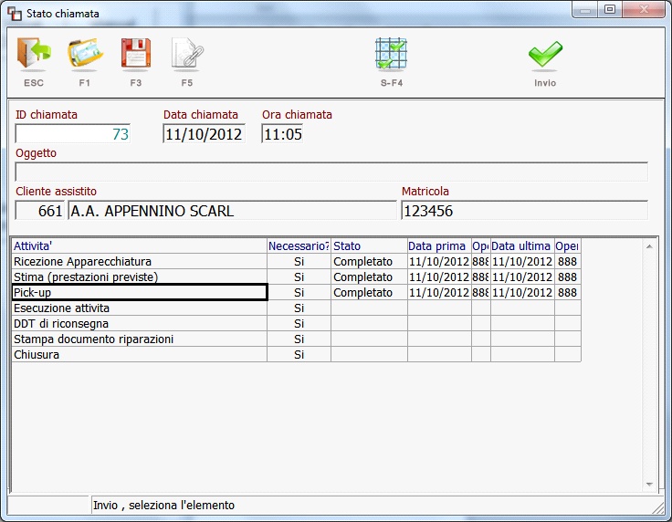Screen dimensions: 672x522
Task: Open the F1 folder icon
Action: [85, 54]
